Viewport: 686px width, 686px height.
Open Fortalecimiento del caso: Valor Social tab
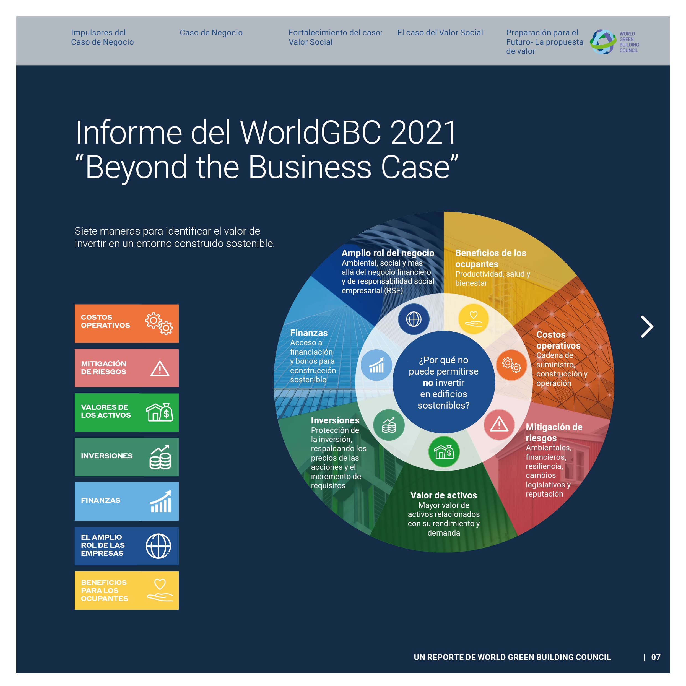[x=335, y=37]
